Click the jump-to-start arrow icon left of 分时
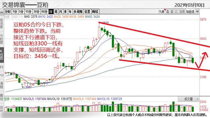This screenshot has width=210, height=118. (x=2, y=12)
